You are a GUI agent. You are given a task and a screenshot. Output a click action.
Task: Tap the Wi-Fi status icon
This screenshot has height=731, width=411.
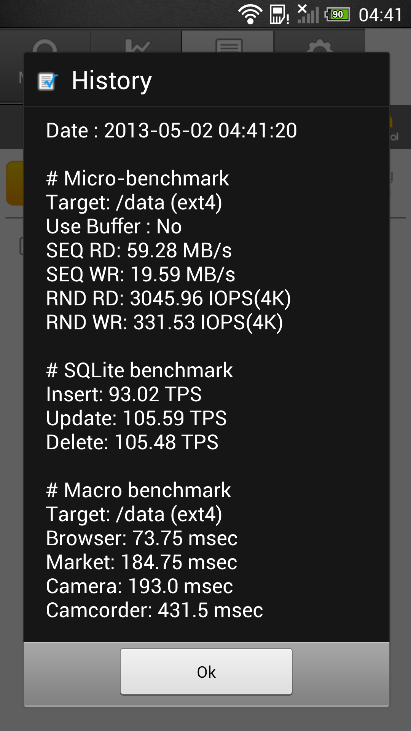tap(250, 14)
